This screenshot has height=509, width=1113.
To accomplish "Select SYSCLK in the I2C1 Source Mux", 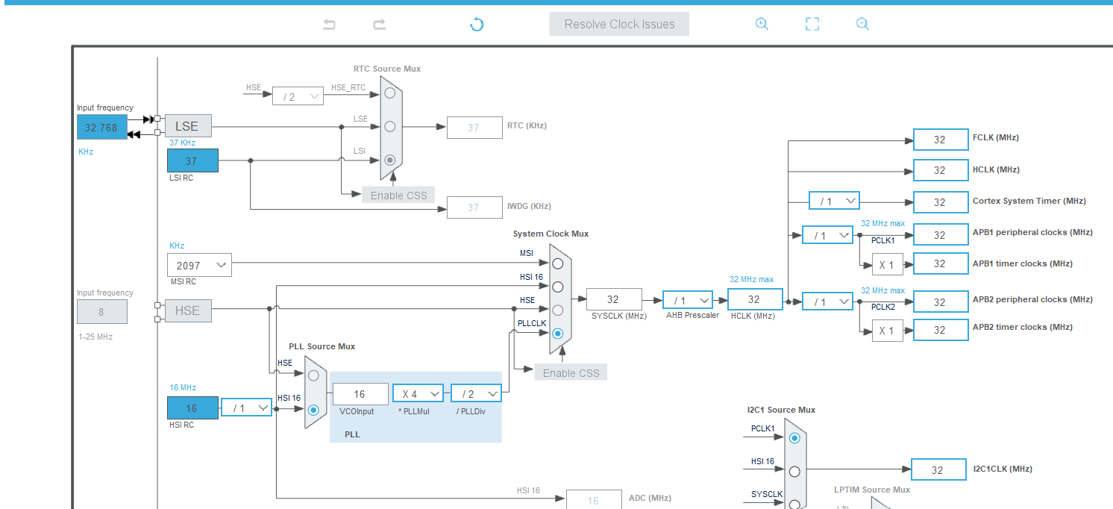I will pos(794,504).
